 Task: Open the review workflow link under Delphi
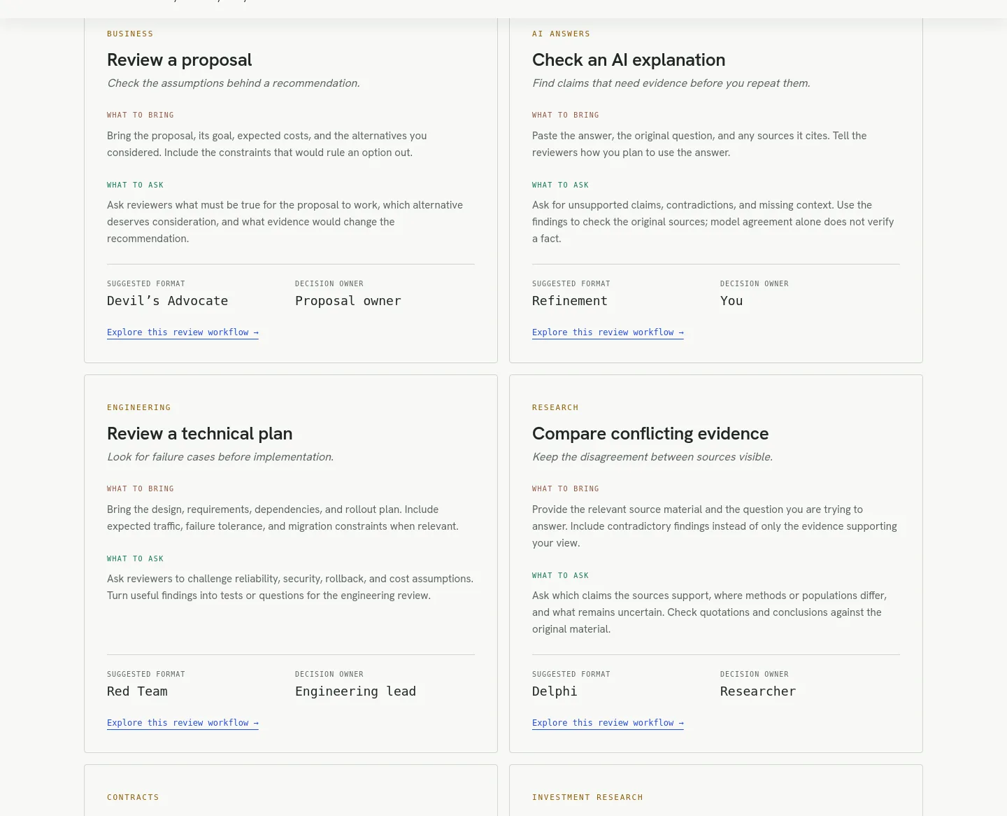(608, 723)
